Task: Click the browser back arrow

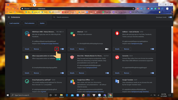Action: [7, 9]
